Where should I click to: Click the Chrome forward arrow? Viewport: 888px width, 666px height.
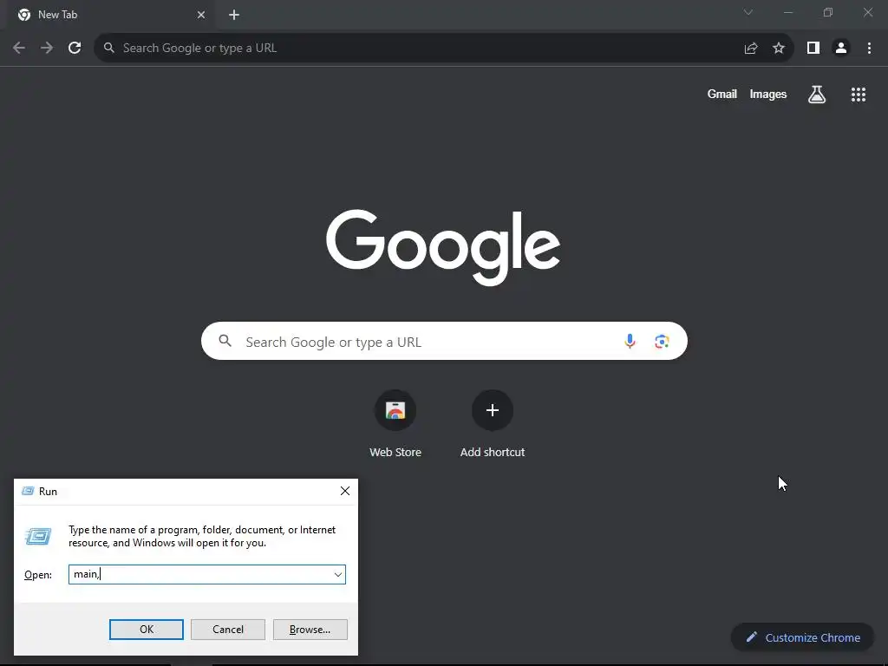tap(47, 49)
